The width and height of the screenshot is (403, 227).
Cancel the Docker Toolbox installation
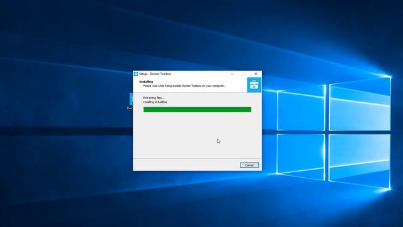pyautogui.click(x=249, y=165)
